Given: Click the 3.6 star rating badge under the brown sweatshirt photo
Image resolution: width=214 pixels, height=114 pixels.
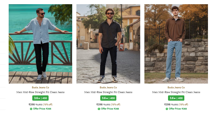Looking at the screenshot, I should click(176, 98).
